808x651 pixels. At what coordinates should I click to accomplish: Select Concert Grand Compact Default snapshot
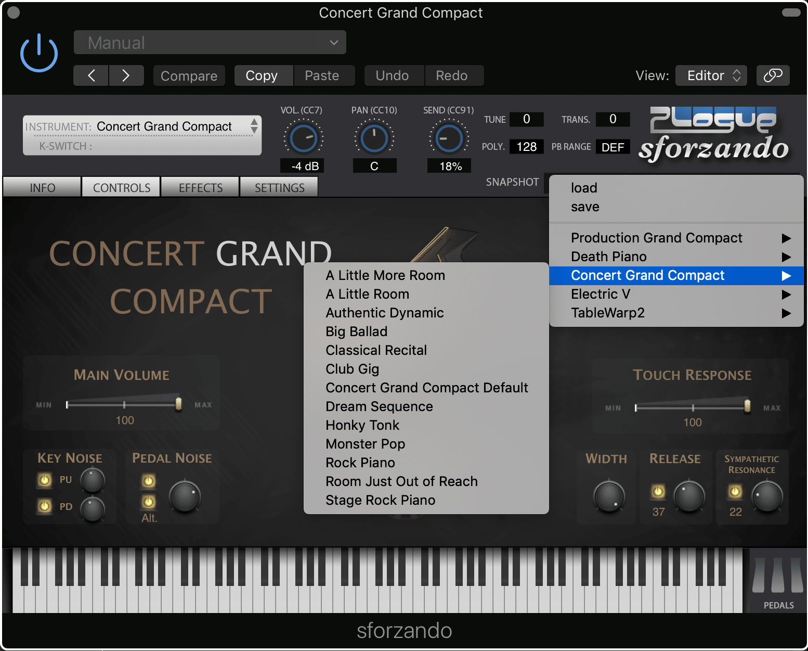pyautogui.click(x=426, y=388)
